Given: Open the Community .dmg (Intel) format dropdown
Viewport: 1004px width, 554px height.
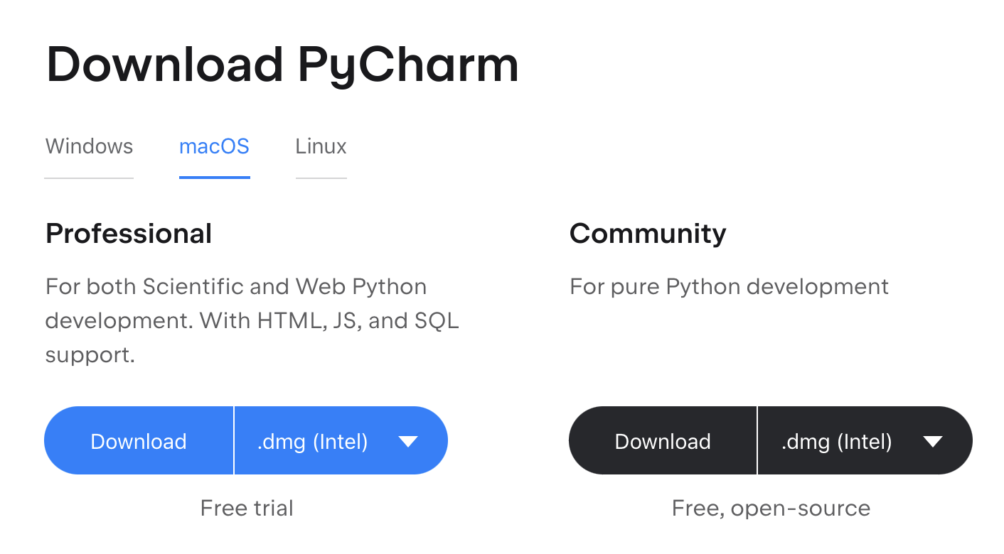Looking at the screenshot, I should [865, 441].
